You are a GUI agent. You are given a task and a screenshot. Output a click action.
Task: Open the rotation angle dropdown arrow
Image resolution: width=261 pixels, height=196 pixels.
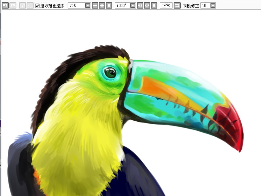133,6
